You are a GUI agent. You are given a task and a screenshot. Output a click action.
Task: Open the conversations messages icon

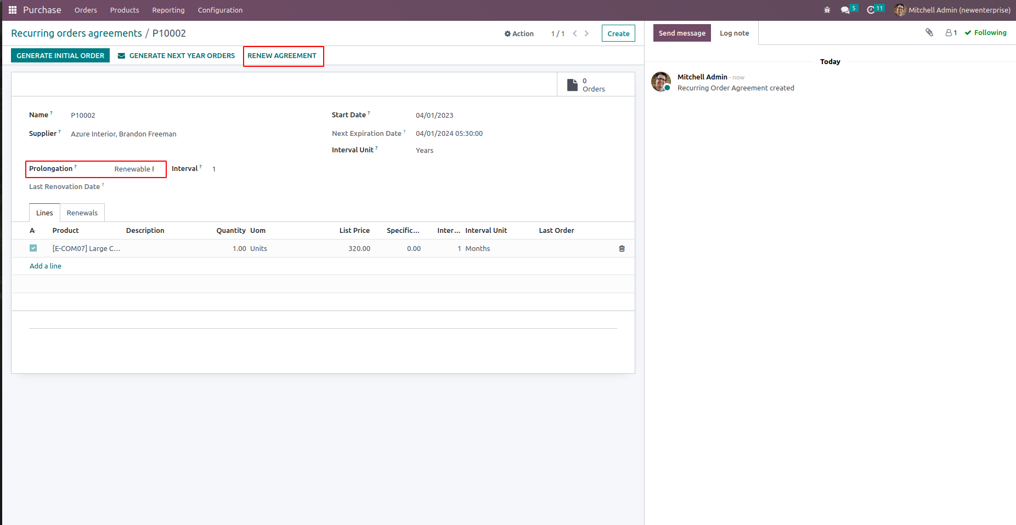point(845,10)
